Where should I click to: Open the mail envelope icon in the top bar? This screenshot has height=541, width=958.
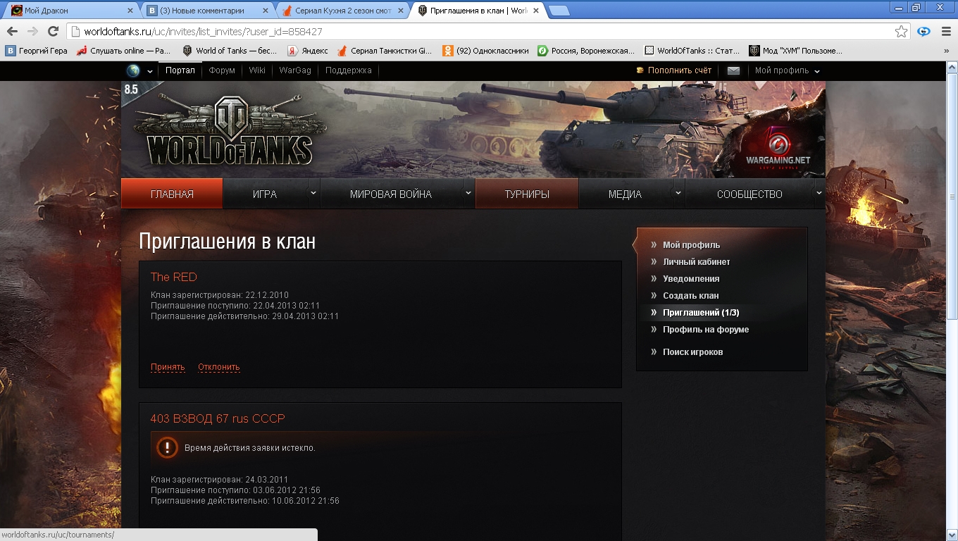(x=733, y=70)
